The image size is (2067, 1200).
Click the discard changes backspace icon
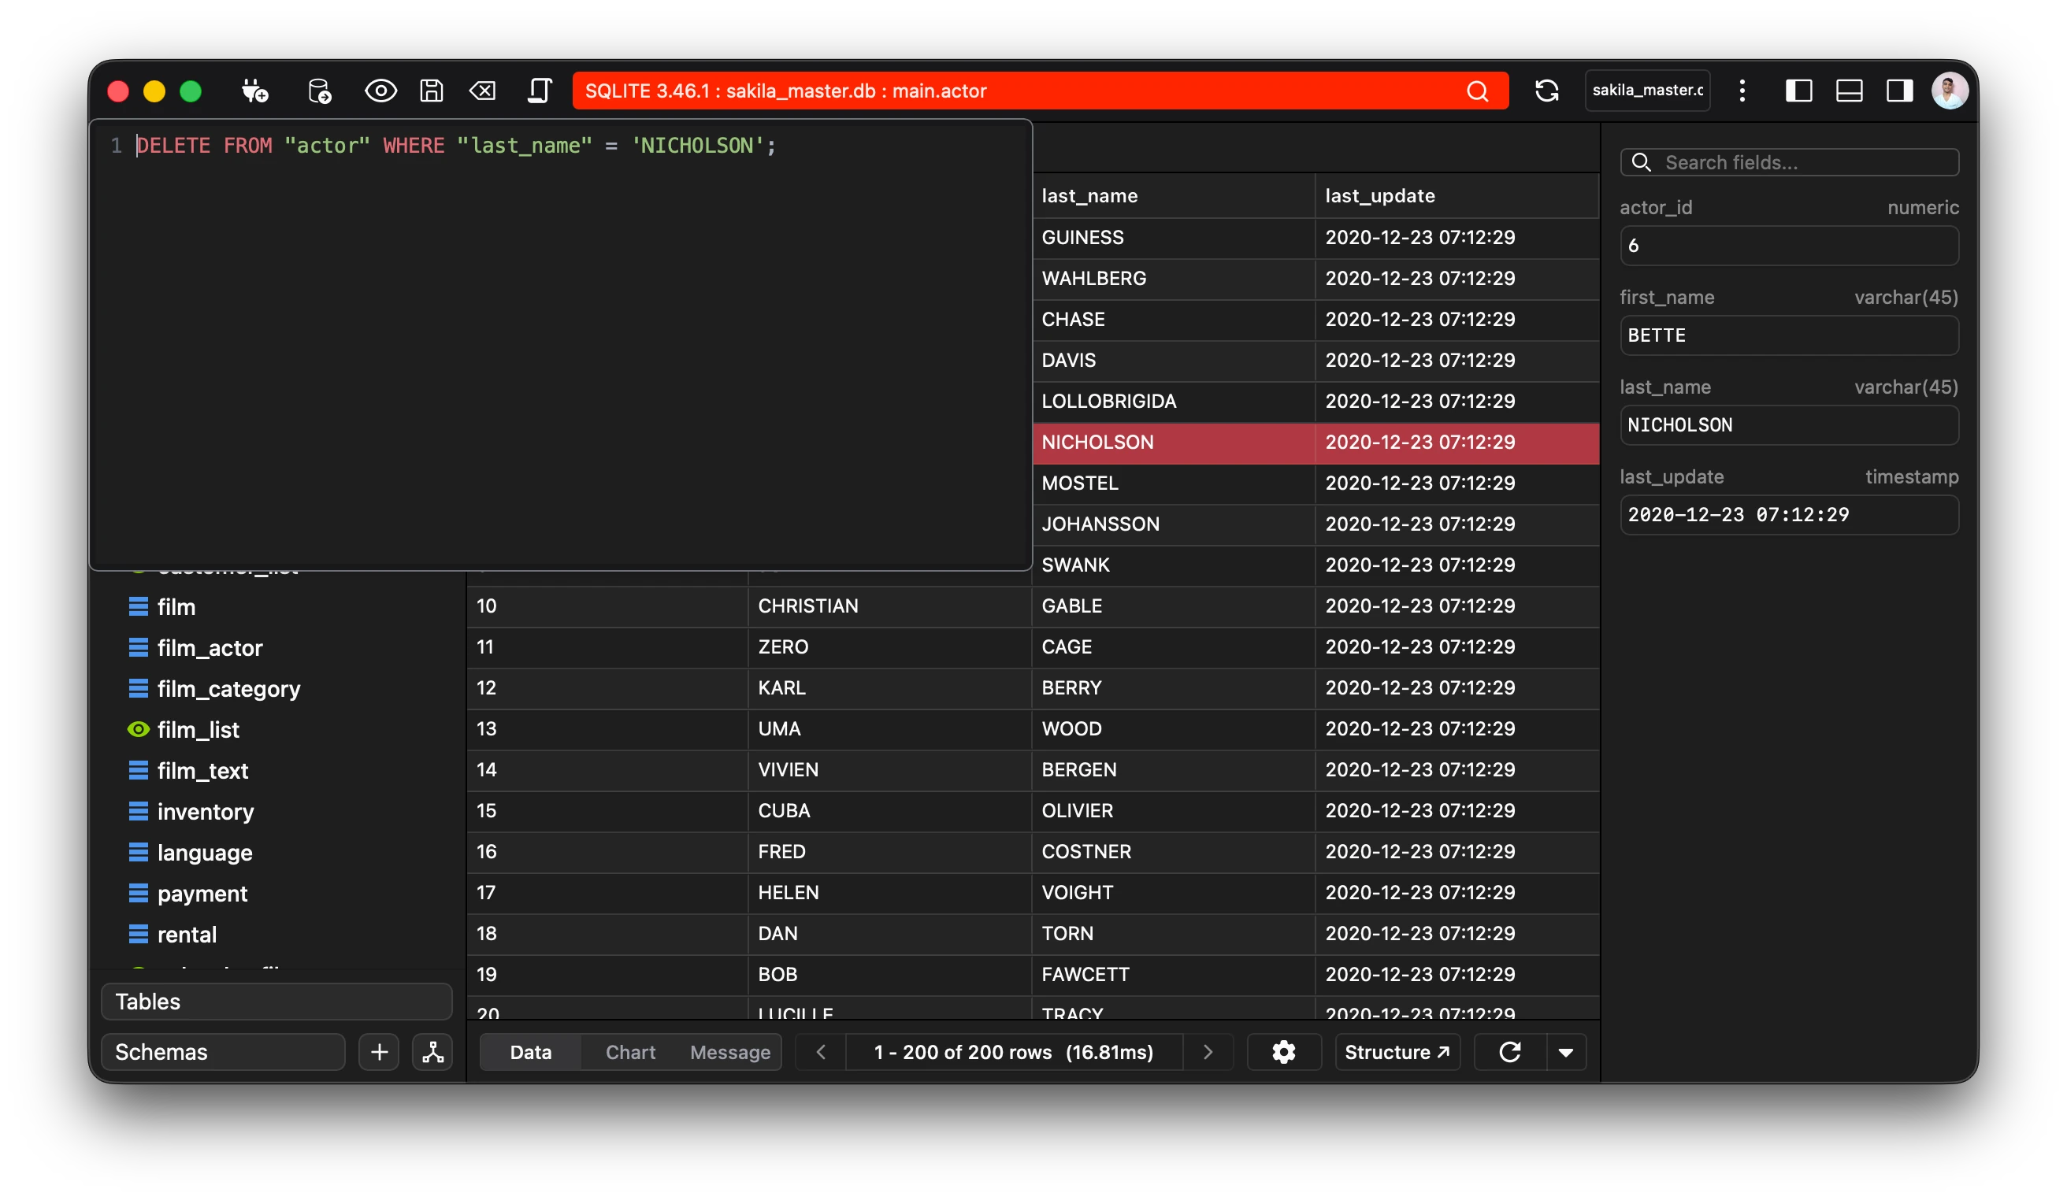(482, 91)
